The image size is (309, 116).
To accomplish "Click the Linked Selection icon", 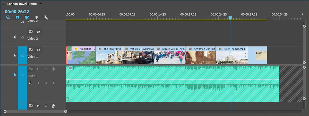I will point(27,18).
